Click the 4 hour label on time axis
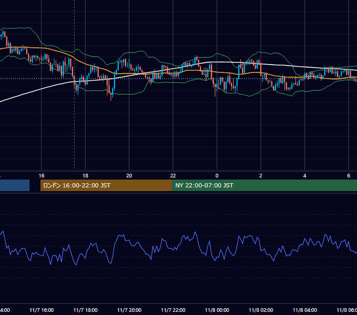Image resolution: width=357 pixels, height=315 pixels. (304, 176)
